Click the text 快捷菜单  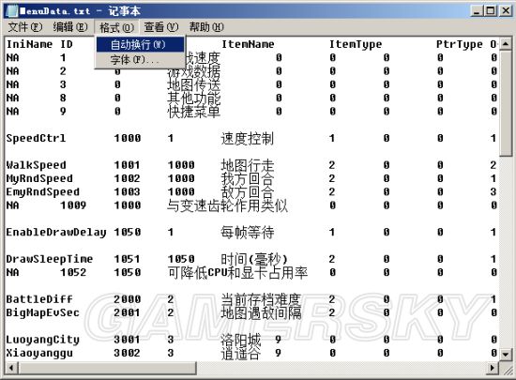(x=193, y=112)
